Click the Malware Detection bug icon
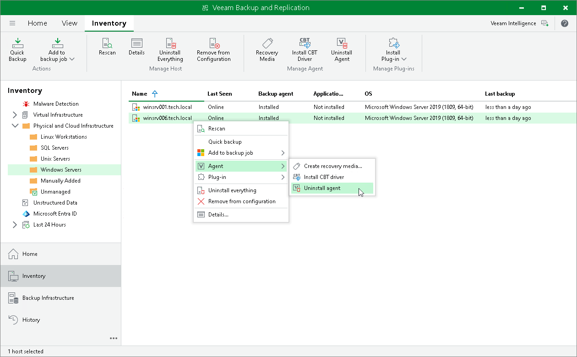This screenshot has height=357, width=577. tap(26, 104)
